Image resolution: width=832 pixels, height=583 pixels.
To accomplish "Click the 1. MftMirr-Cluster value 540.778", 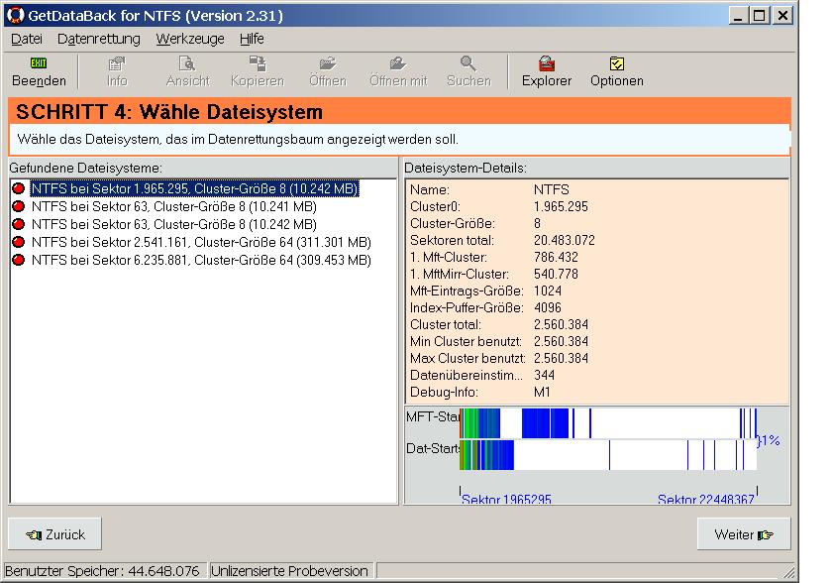I will tap(556, 274).
